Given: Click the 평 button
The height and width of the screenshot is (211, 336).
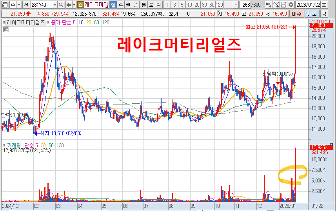Looking at the screenshot, I should tap(324, 14).
